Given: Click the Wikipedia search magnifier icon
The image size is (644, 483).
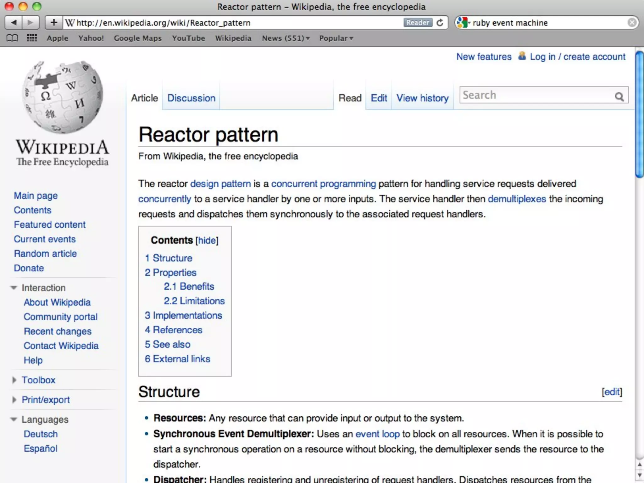Looking at the screenshot, I should 619,97.
